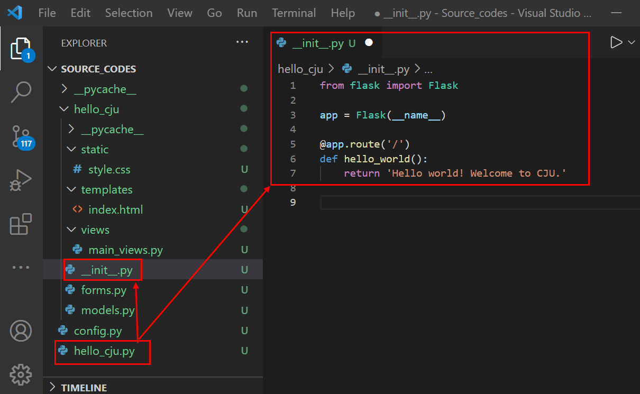Click the unsaved dot on __init__.py tab

click(369, 43)
